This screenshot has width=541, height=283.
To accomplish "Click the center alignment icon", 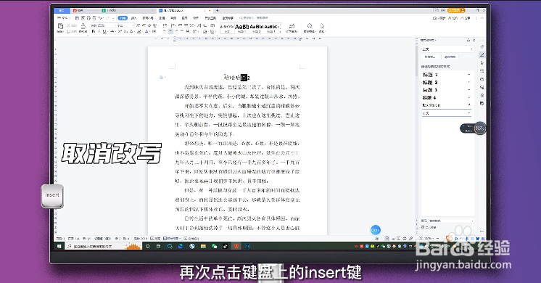I will (x=170, y=31).
